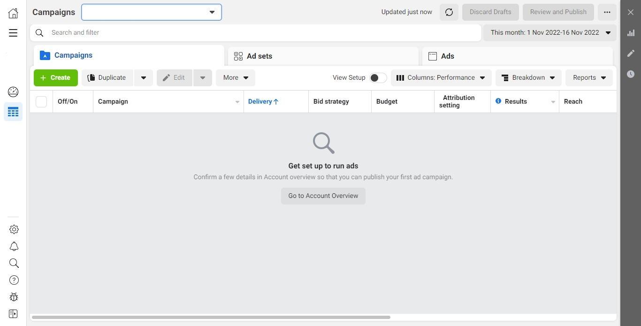641x326 pixels.
Task: Open the date range picker for this month
Action: (549, 33)
